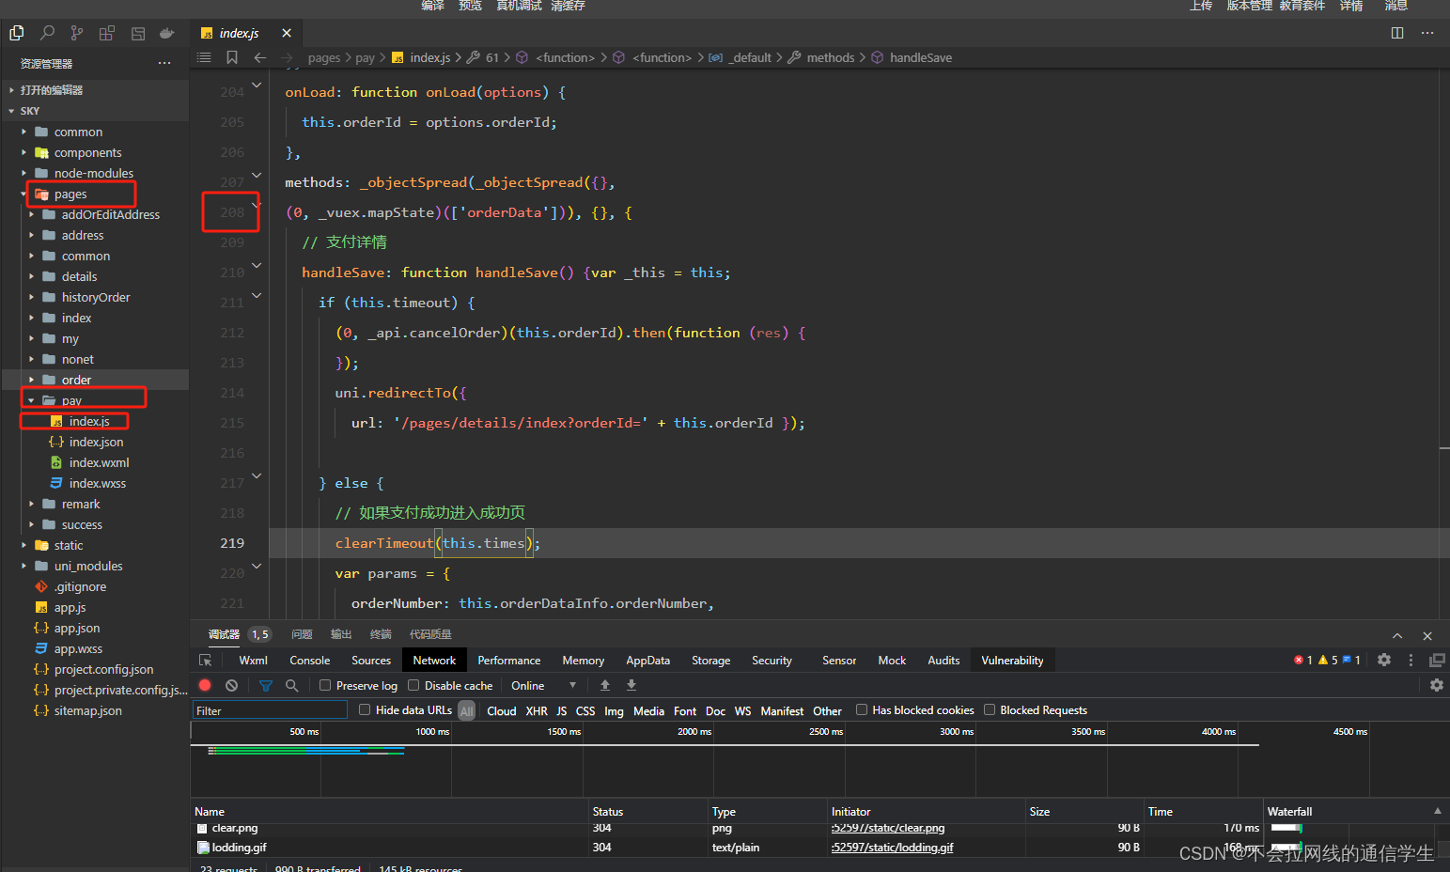Select the All filter type toggle
This screenshot has width=1450, height=872.
pyautogui.click(x=467, y=711)
